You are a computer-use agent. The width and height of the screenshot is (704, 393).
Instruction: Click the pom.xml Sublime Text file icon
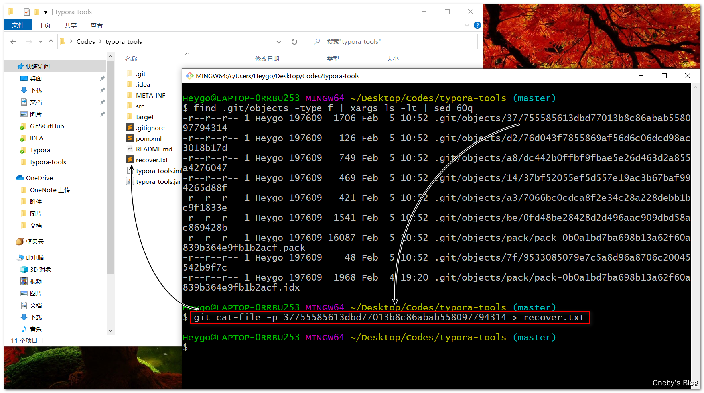pos(130,138)
